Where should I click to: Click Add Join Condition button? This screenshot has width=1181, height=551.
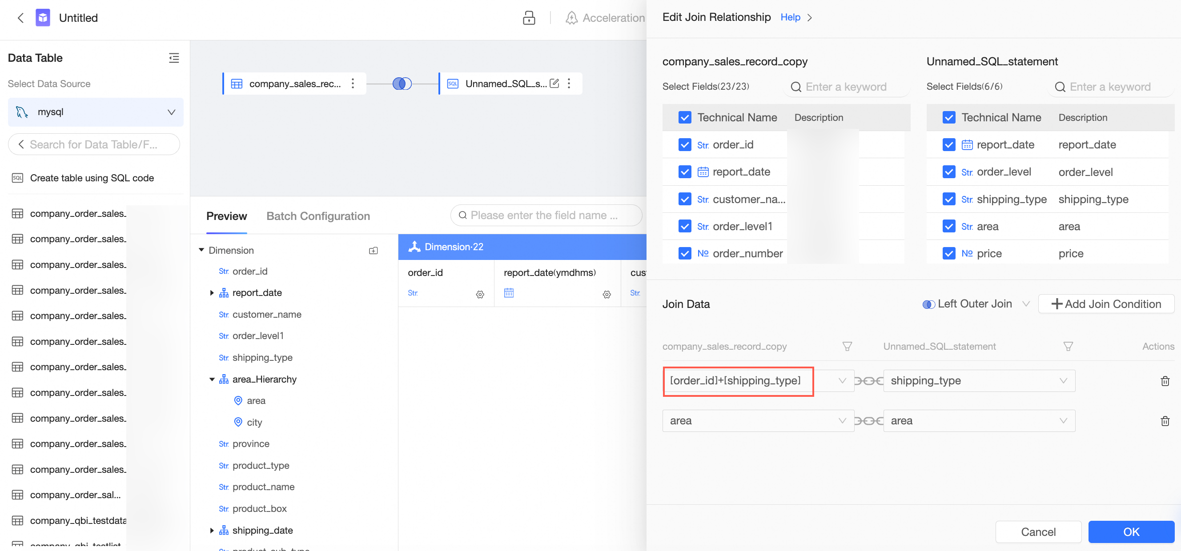pyautogui.click(x=1105, y=303)
